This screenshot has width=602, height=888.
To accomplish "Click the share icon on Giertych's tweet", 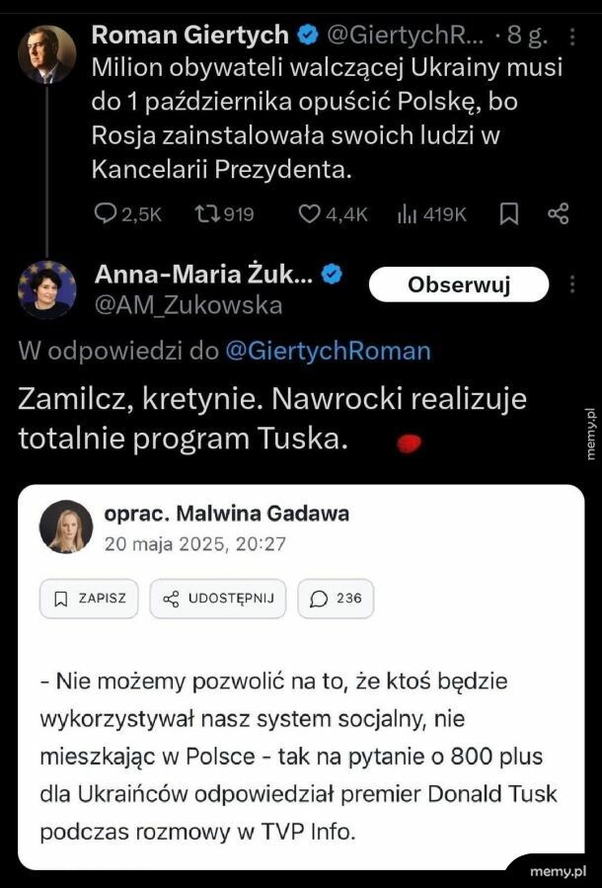I will pos(559,213).
